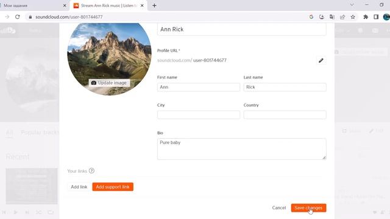Focus the Display name field Ann Rick
Screen dimensions: 390x219
point(241,29)
